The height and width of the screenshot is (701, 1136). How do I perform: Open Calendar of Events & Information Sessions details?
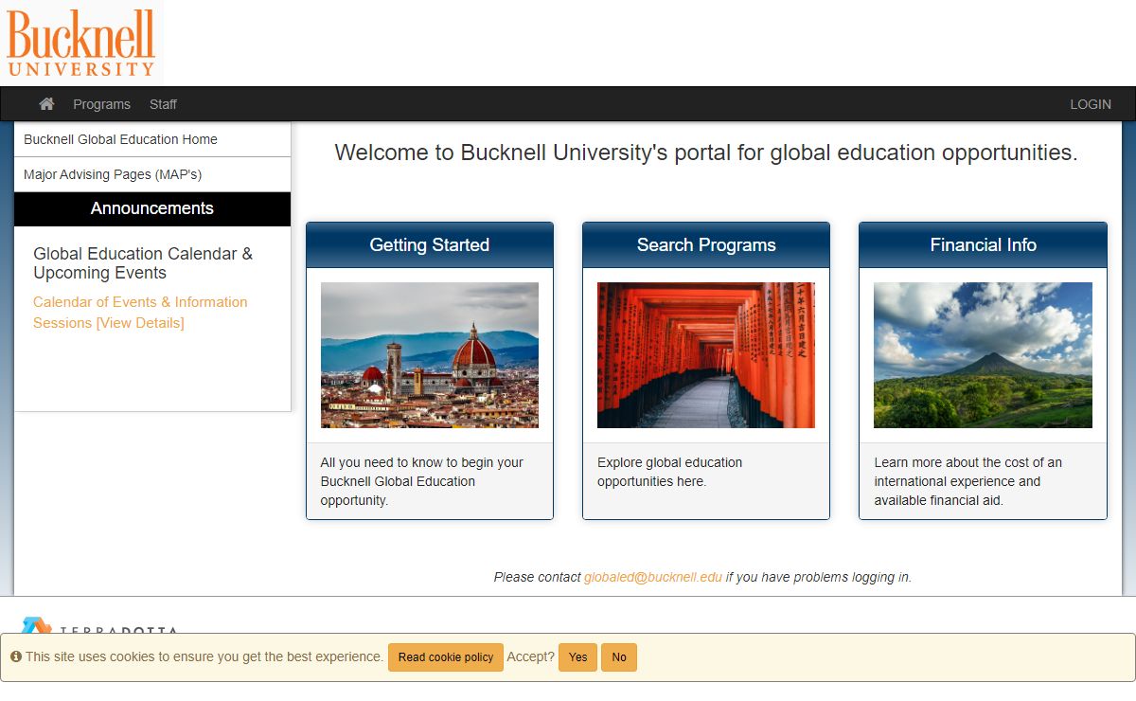(x=140, y=313)
